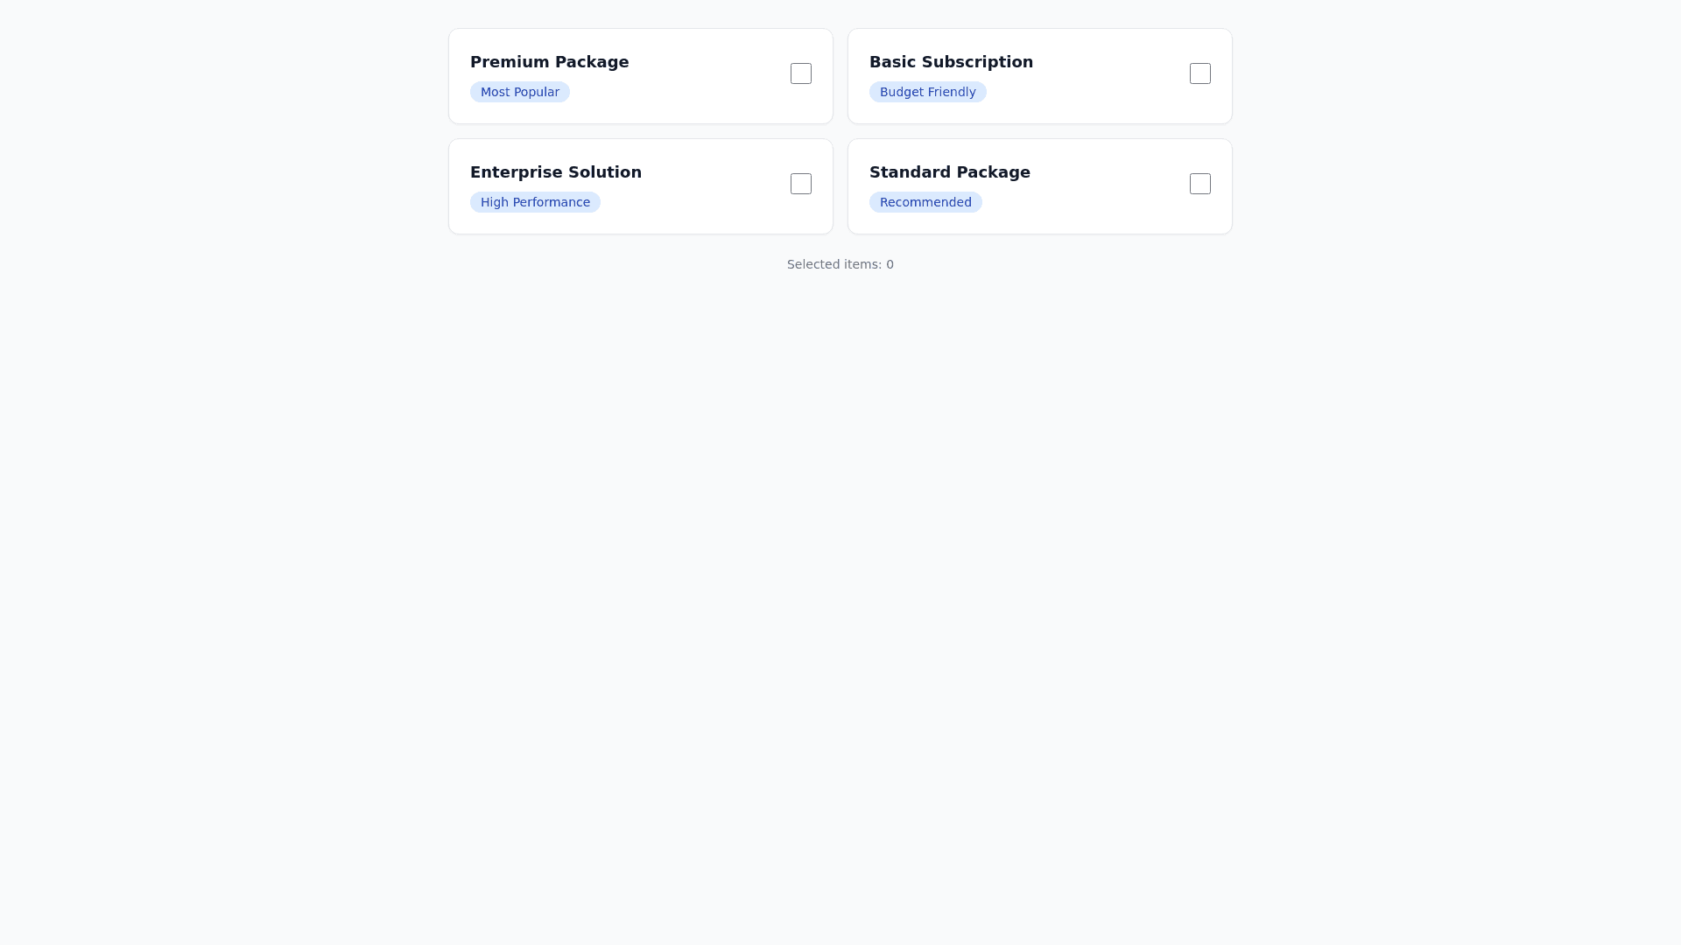Click the Standard Package heading

tap(949, 172)
